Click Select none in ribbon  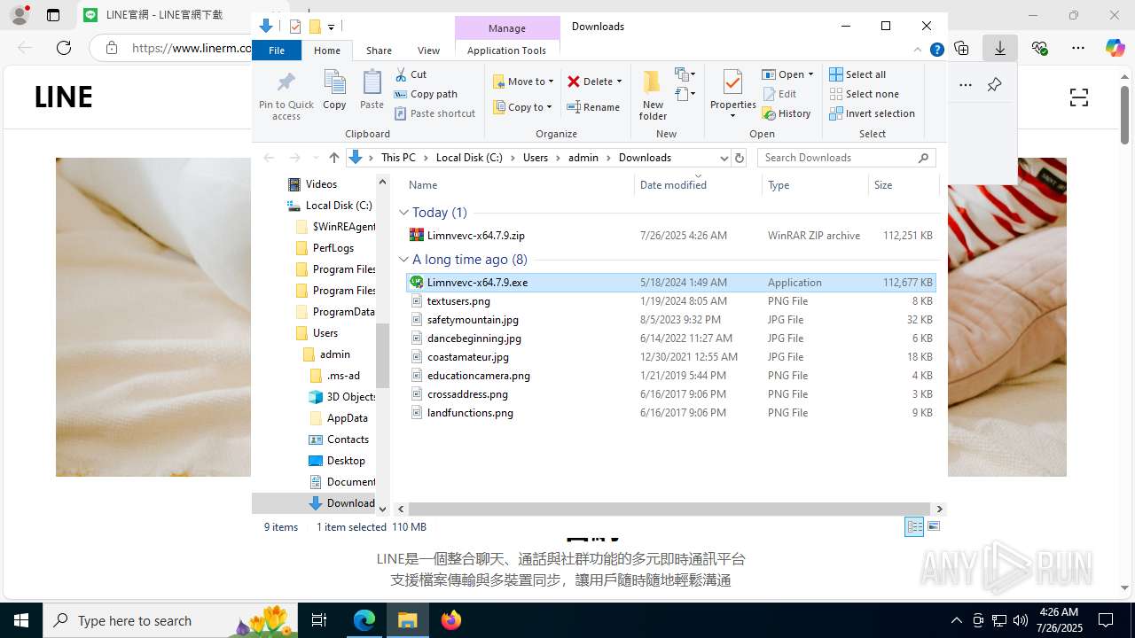(x=864, y=94)
